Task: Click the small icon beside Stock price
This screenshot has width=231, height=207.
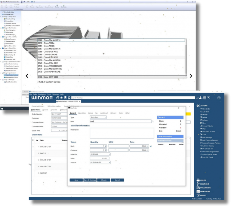Action: (151, 146)
